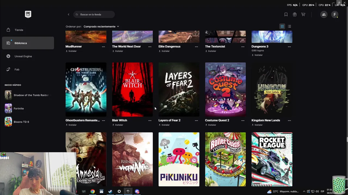Install Dungeons 3
Viewport: 348px width, 195px height.
(x=257, y=55)
